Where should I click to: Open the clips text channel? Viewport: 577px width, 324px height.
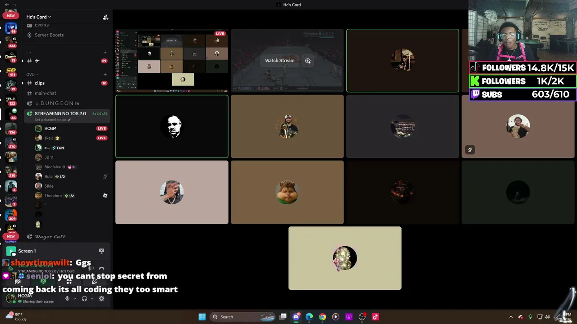(67, 83)
